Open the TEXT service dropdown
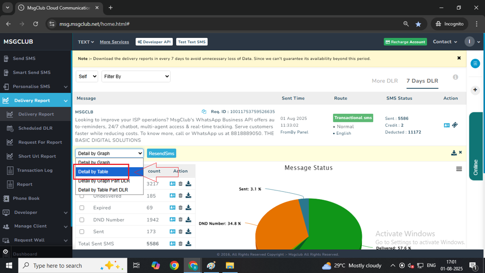Image resolution: width=485 pixels, height=273 pixels. tap(86, 42)
